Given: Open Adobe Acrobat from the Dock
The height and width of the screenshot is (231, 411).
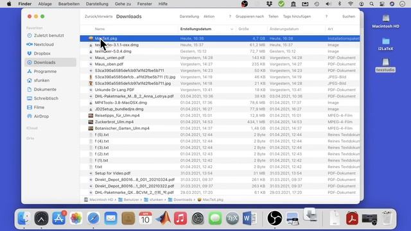Looking at the screenshot, I should (x=352, y=218).
